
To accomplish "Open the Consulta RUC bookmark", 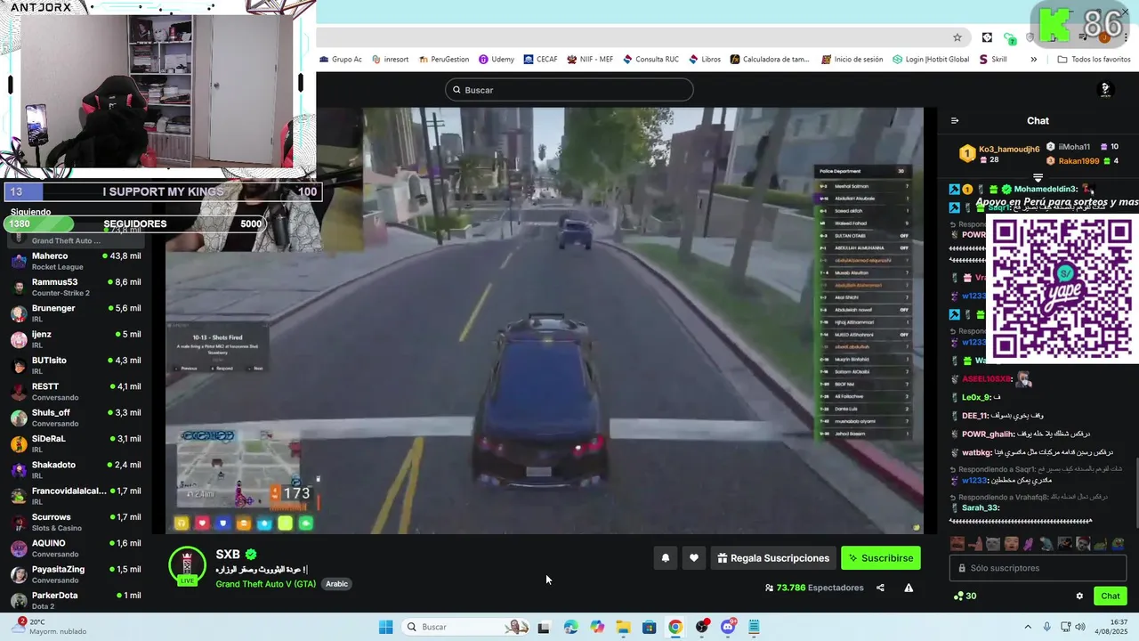I will (x=650, y=60).
